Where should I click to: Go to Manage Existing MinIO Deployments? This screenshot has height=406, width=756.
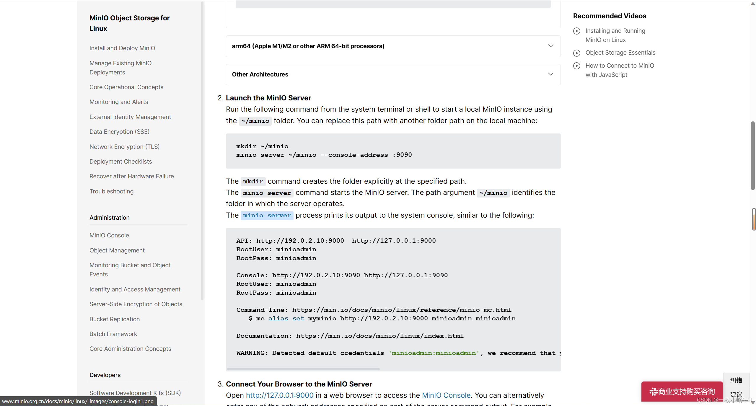[x=120, y=68]
